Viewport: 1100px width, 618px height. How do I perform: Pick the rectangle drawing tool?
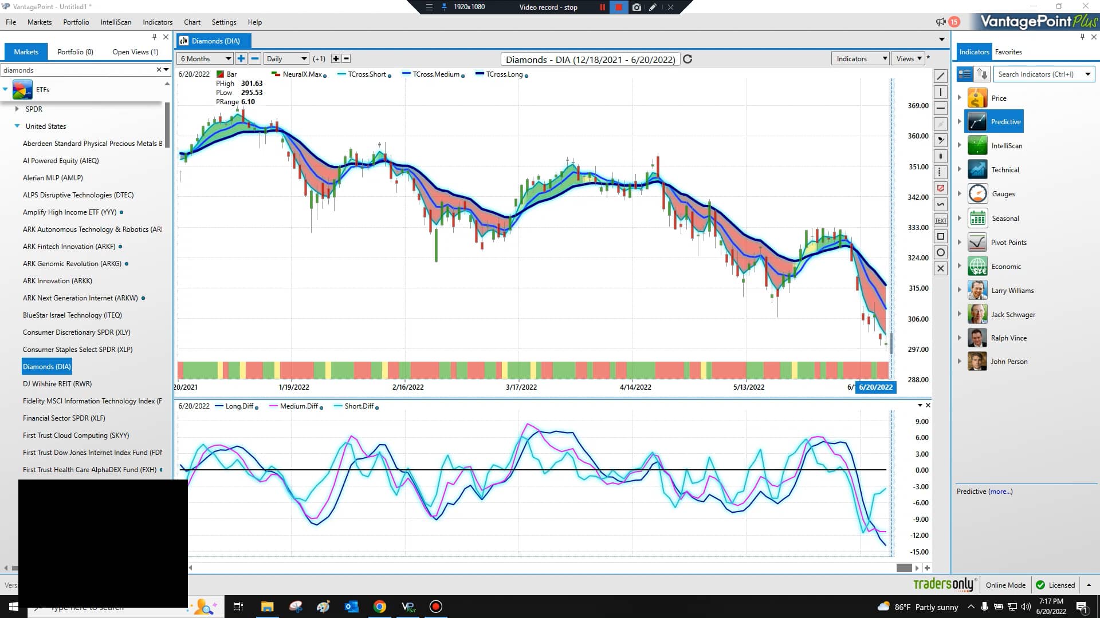pos(940,236)
